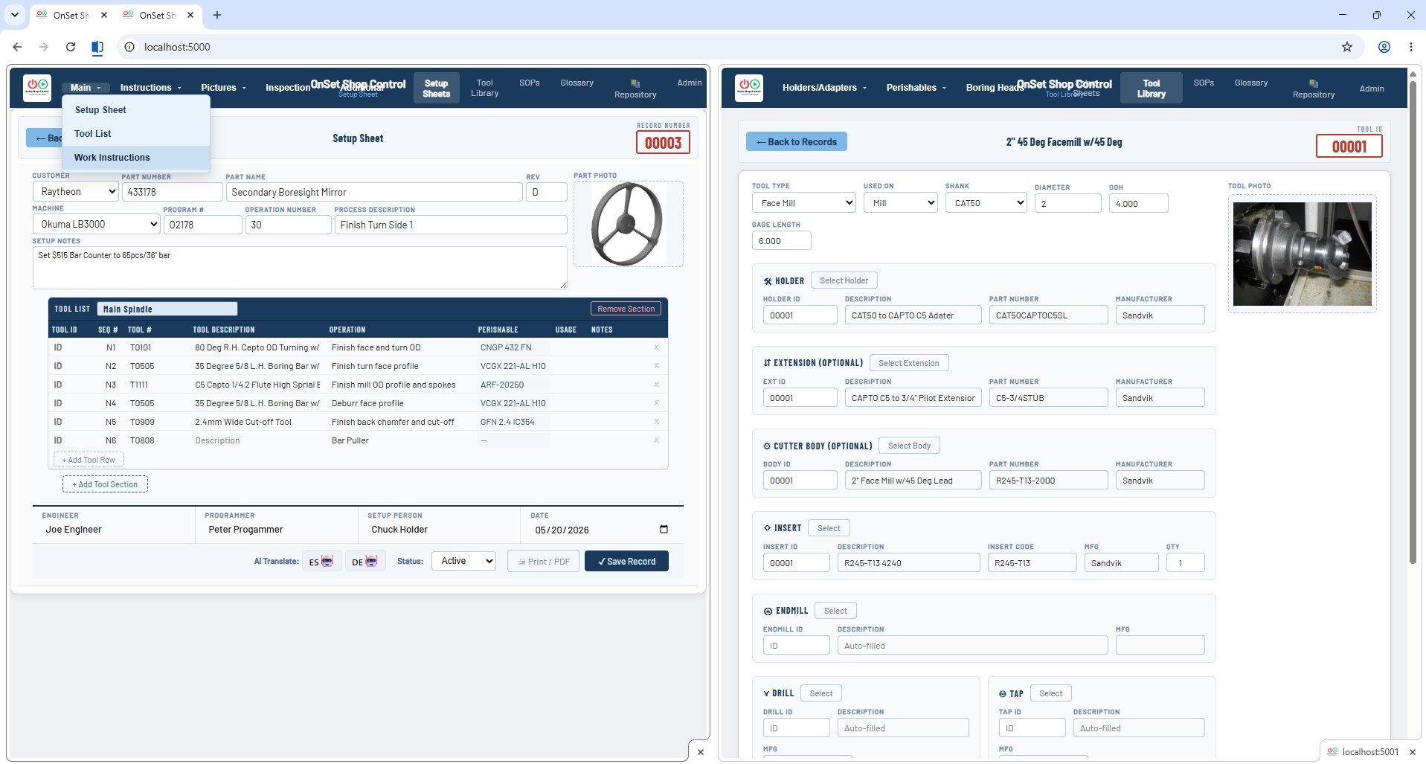Choose Work Instructions from Main menu

tap(136, 158)
